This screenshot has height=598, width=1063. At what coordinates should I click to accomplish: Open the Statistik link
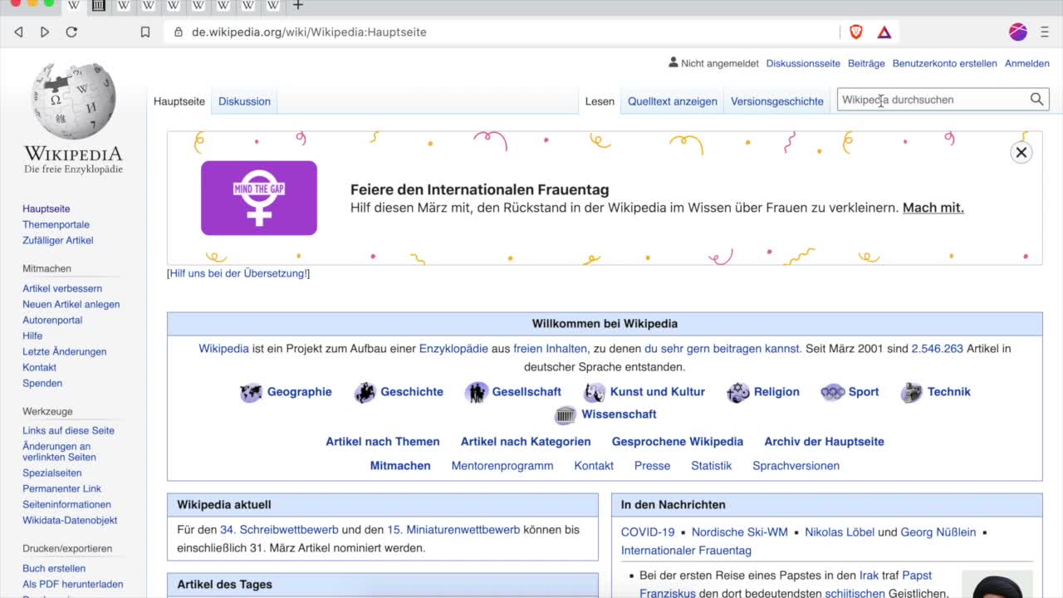pyautogui.click(x=712, y=466)
